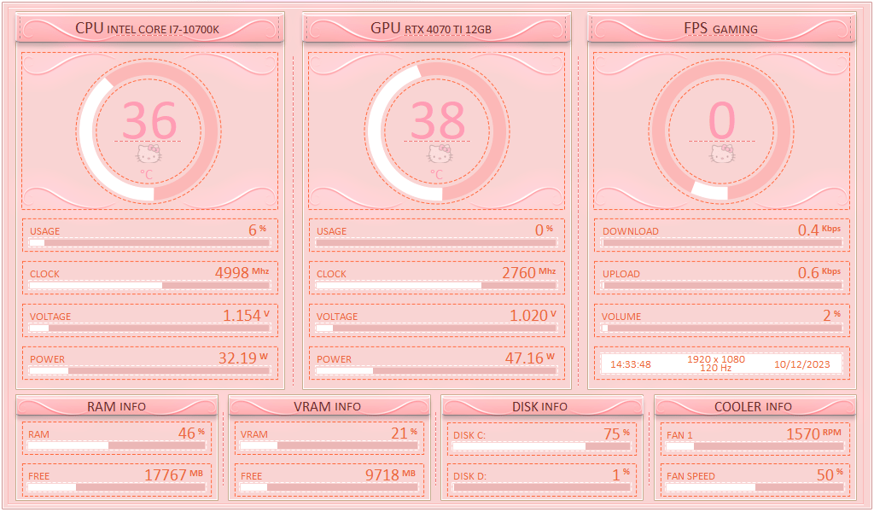
Task: Open the Cooler Info panel header
Action: [x=754, y=407]
